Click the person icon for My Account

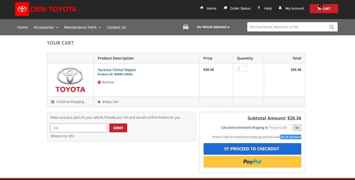tap(280, 8)
